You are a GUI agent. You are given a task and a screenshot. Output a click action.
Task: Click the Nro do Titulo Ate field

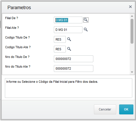click(74, 68)
